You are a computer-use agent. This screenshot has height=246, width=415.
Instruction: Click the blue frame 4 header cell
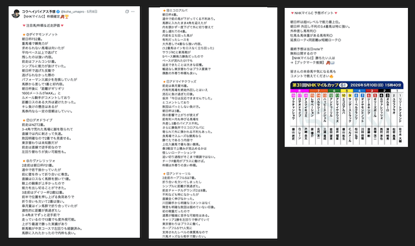tap(359, 91)
